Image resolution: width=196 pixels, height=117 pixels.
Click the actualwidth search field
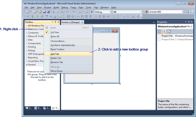click(x=165, y=12)
